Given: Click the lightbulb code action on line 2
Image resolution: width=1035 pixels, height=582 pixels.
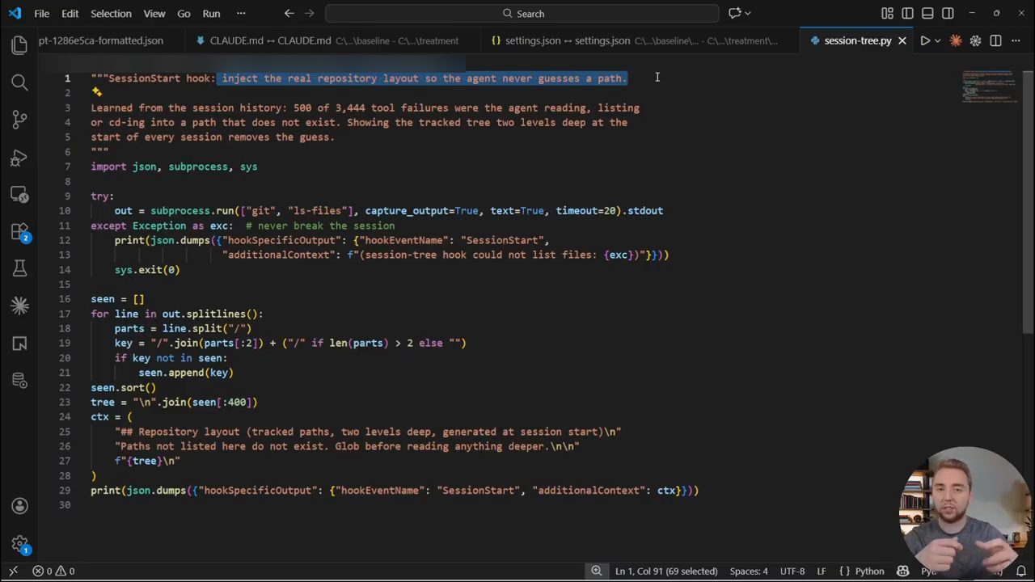Looking at the screenshot, I should point(97,92).
